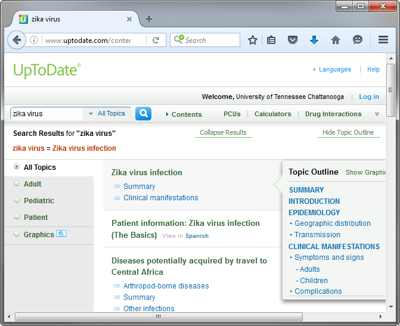The height and width of the screenshot is (326, 400).
Task: Jump to EPIDEMIOLOGY in Topic Outline
Action: (x=314, y=213)
